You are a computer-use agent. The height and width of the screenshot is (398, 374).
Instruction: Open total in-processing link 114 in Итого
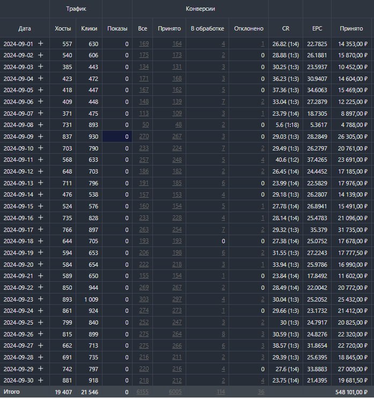pyautogui.click(x=221, y=392)
